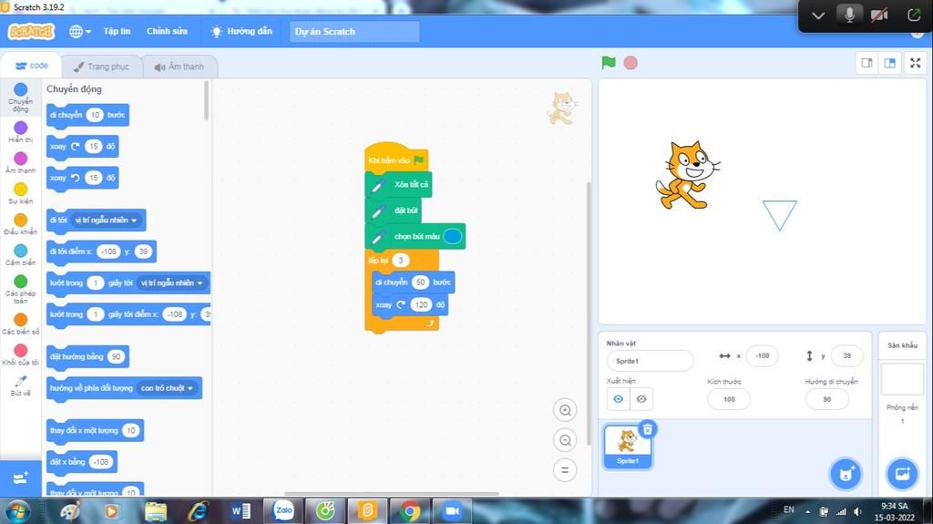Open con trỏ chuột dropdown in hướng về phía
This screenshot has width=933, height=524.
click(x=167, y=387)
